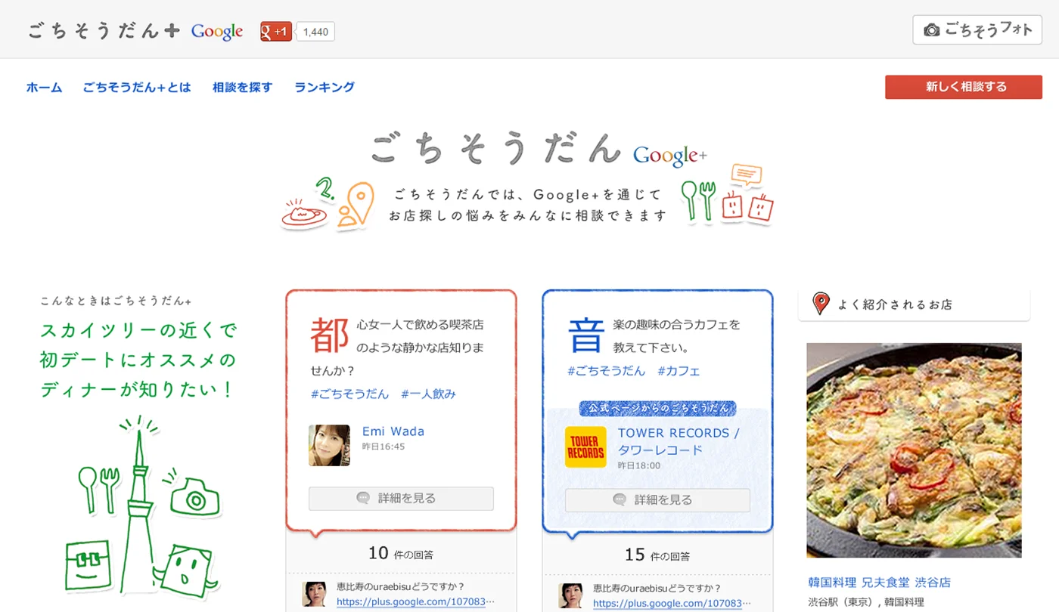Open plus.google.com link under 10 件の回答

[x=415, y=602]
